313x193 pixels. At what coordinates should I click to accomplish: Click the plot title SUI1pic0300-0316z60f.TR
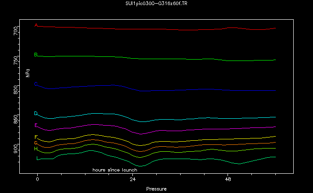tap(156, 4)
